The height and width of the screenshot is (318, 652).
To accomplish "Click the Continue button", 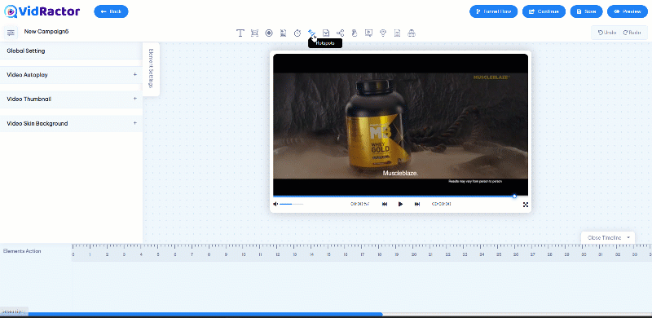I will pos(544,11).
